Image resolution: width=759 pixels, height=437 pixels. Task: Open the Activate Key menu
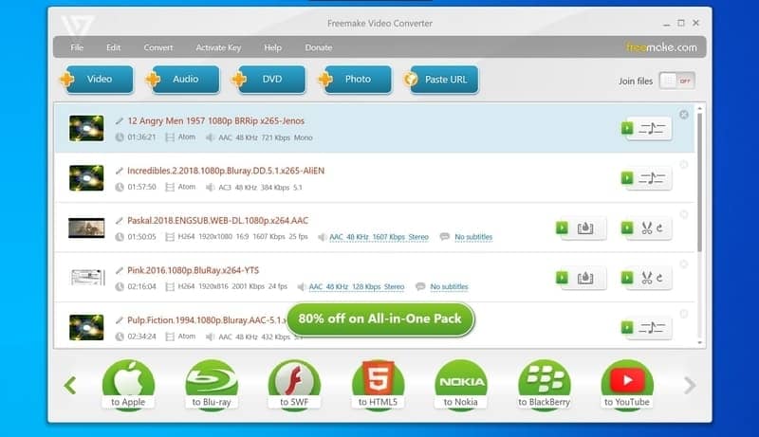[218, 47]
